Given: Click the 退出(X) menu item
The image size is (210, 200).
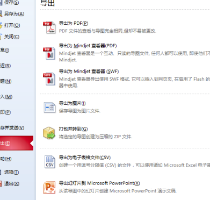Looking at the screenshot, I should pyautogui.click(x=12, y=184).
